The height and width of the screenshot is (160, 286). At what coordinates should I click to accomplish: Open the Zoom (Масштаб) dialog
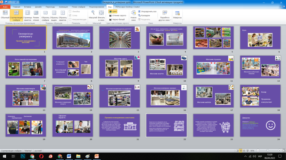(93, 15)
